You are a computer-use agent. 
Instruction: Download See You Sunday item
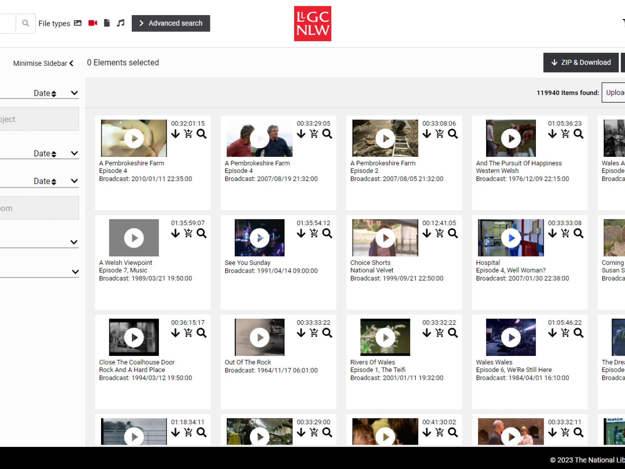coord(301,233)
